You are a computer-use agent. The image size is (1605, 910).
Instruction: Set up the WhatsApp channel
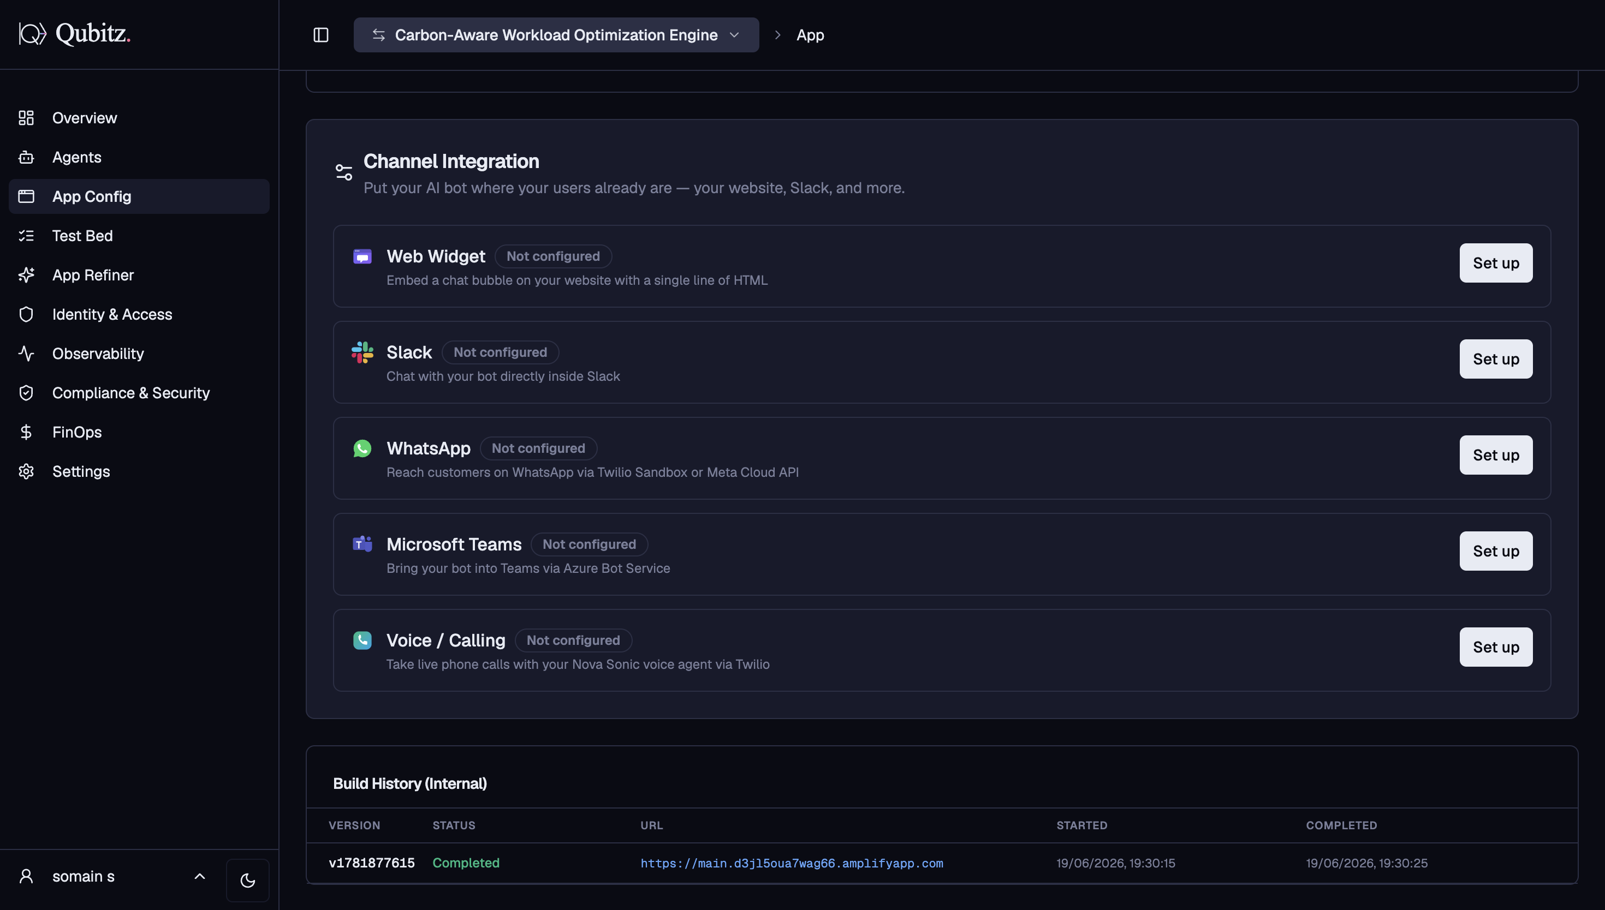1496,455
